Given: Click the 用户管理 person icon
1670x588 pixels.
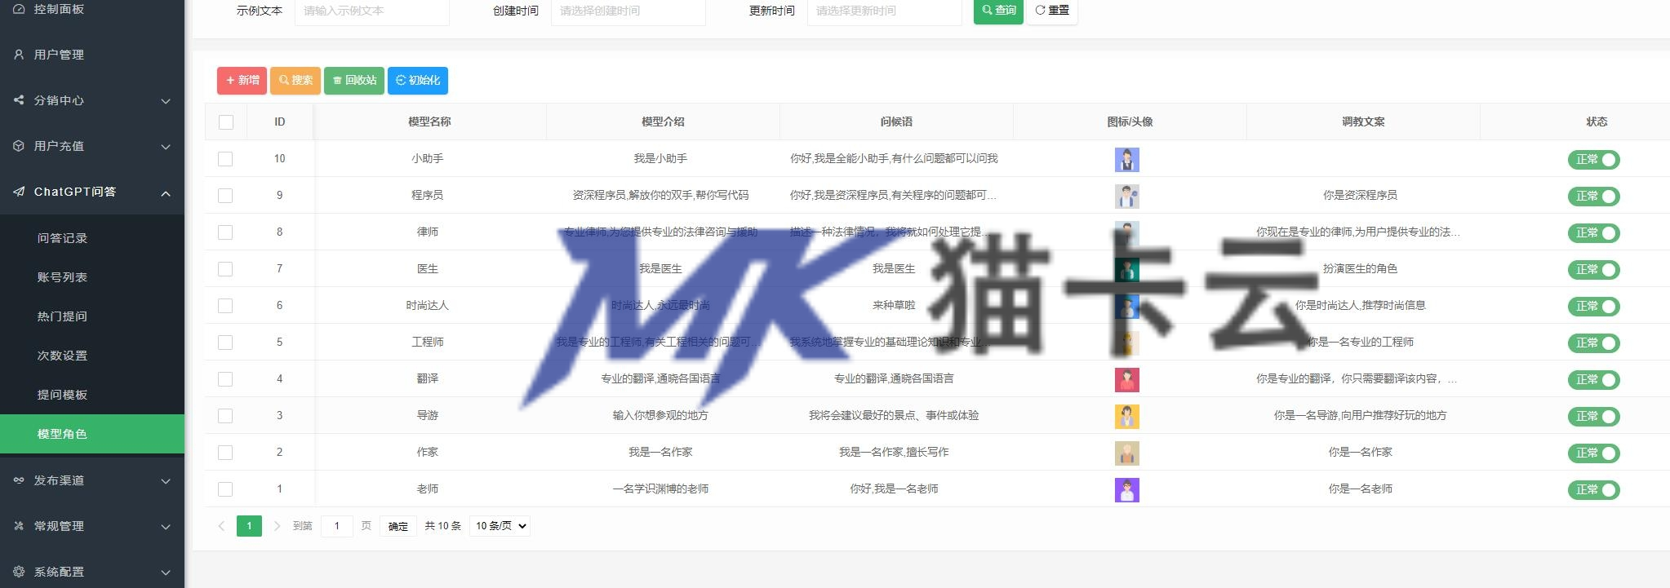Looking at the screenshot, I should click(x=19, y=55).
